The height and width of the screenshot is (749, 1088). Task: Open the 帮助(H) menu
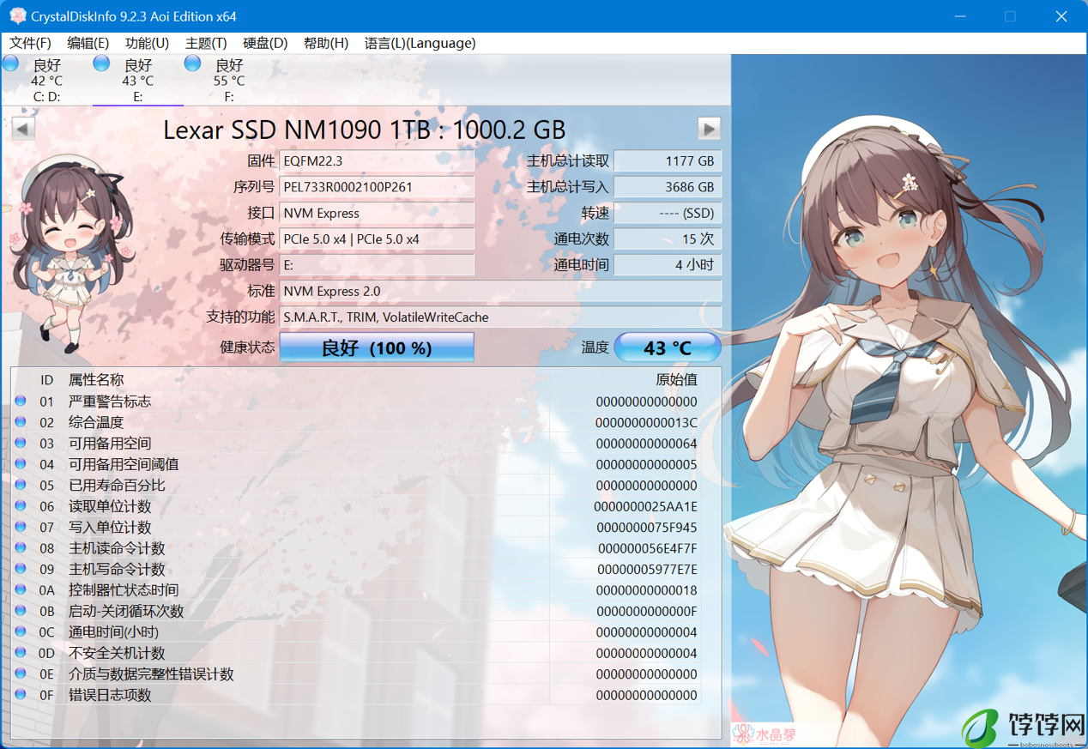click(x=326, y=43)
